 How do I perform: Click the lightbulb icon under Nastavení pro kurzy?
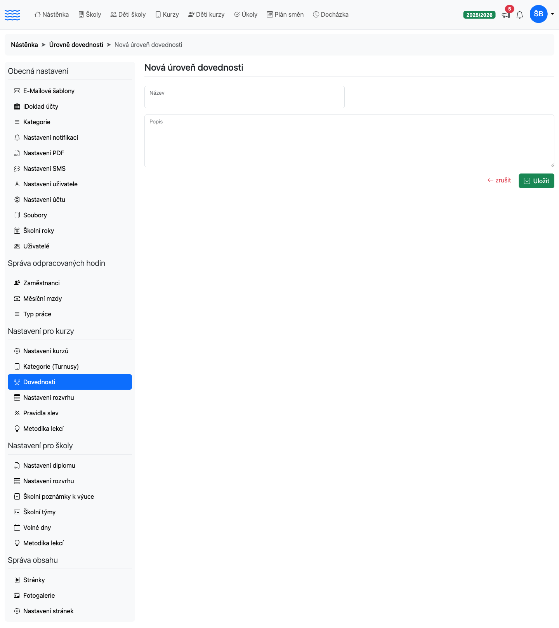click(17, 428)
